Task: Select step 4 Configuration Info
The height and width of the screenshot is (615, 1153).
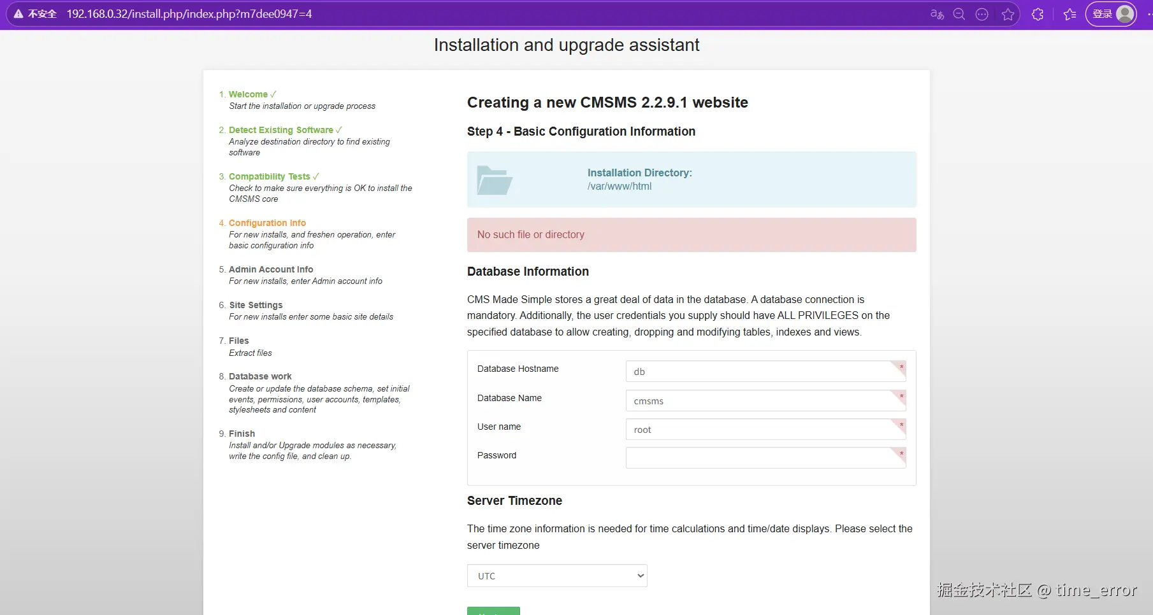Action: [x=267, y=223]
